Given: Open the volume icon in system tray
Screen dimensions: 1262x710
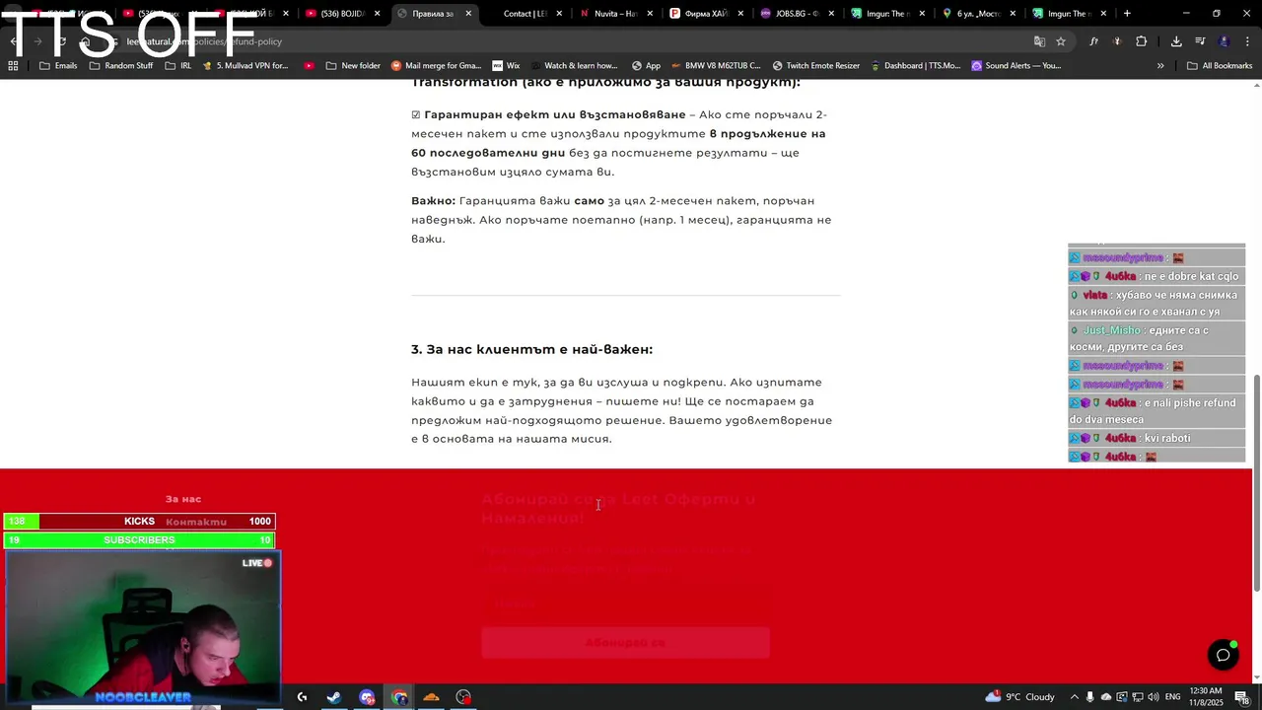Looking at the screenshot, I should (x=1154, y=697).
